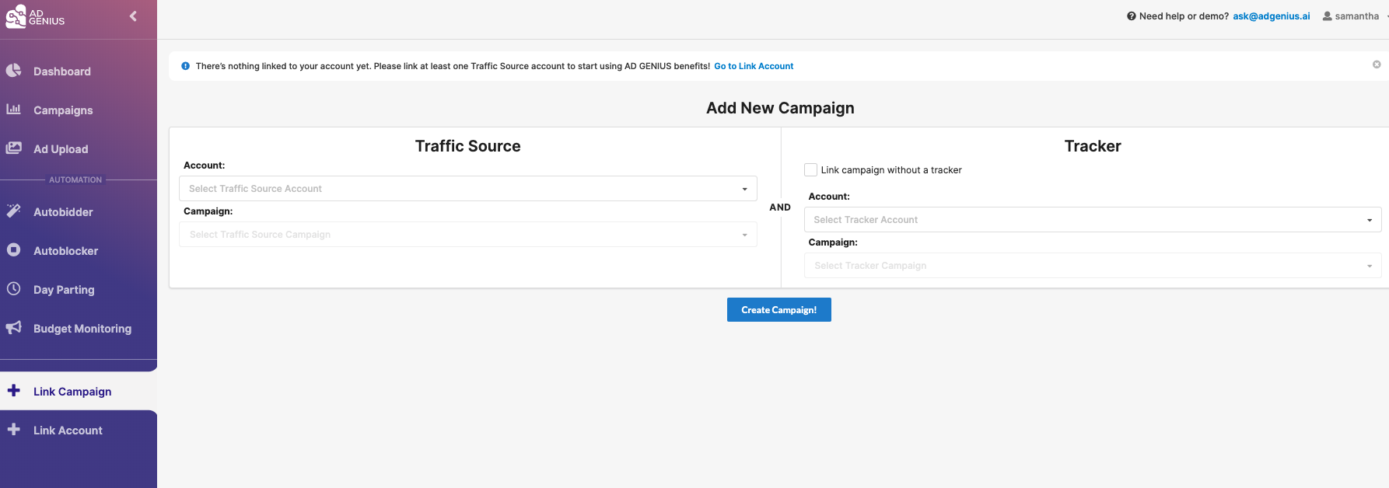Viewport: 1389px width, 488px height.
Task: Click the Tracker heading
Action: 1093,146
